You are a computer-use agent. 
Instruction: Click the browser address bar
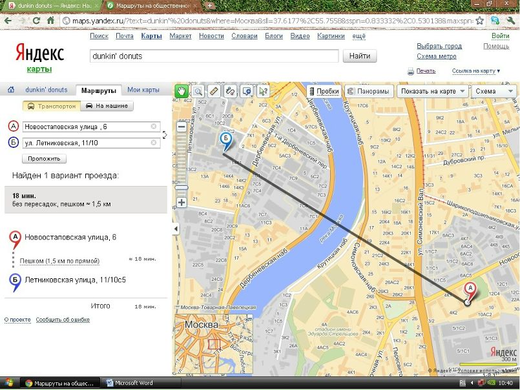[x=268, y=21]
